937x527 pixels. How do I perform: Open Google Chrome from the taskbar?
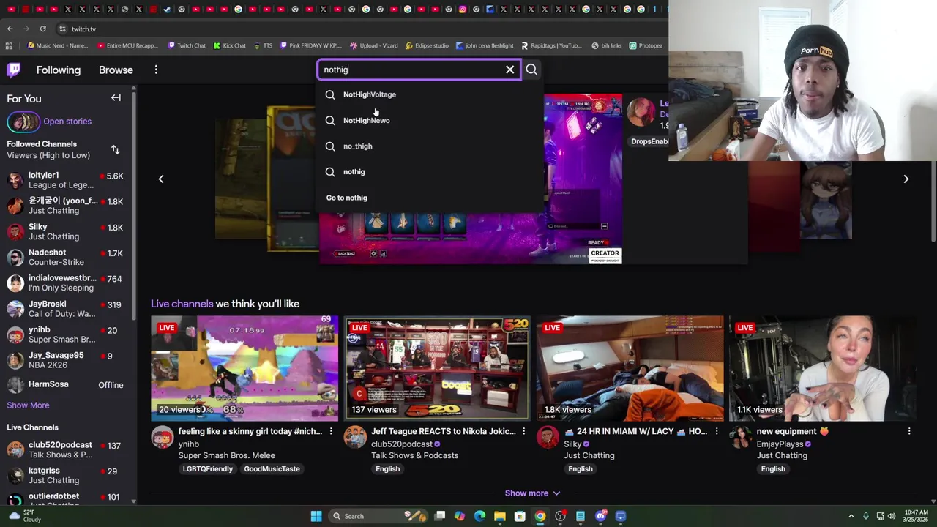pos(540,516)
